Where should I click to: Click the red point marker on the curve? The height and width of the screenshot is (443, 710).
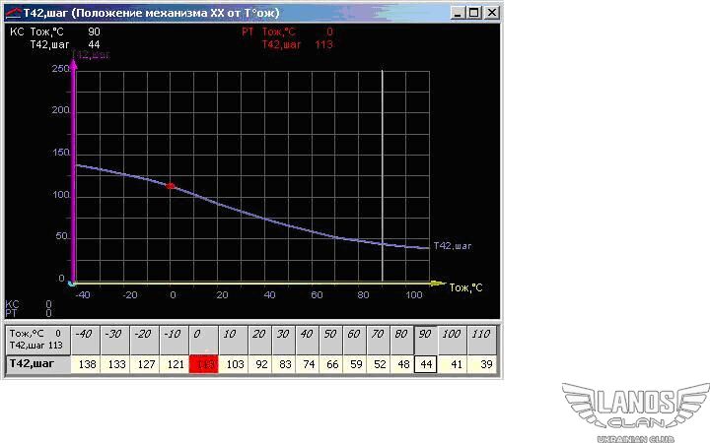click(x=170, y=185)
